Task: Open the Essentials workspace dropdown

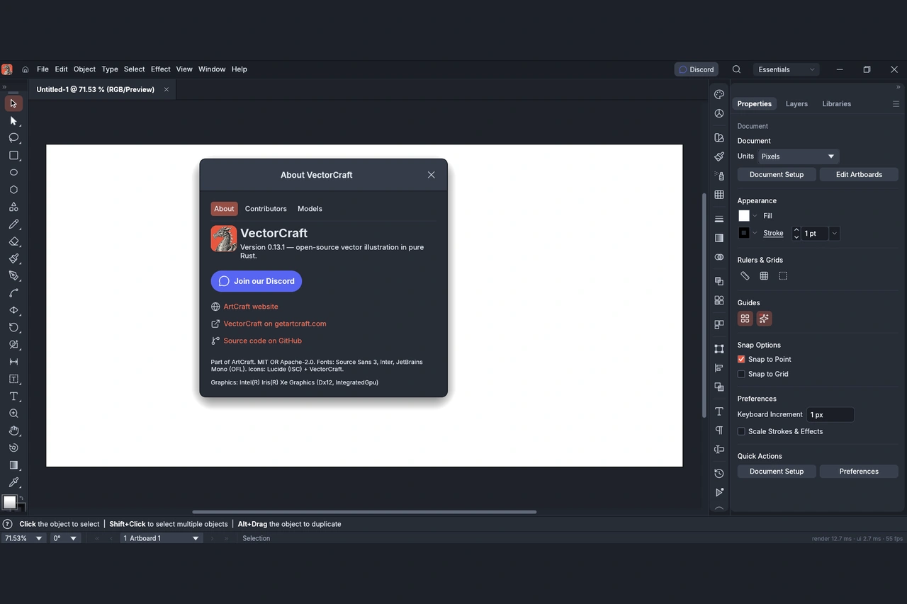Action: (x=787, y=69)
